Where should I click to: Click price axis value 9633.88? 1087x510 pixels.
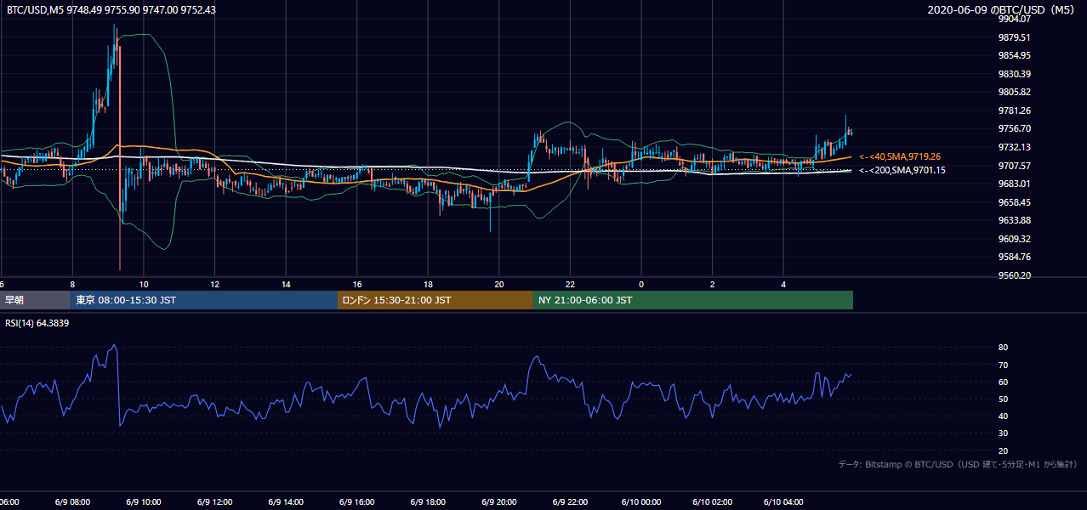click(x=1016, y=220)
